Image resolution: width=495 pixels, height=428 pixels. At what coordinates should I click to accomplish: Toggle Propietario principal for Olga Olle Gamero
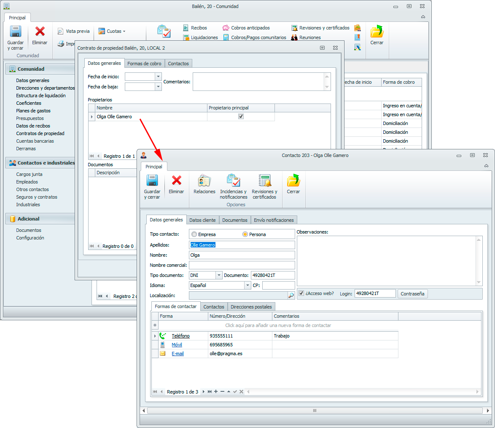(x=241, y=116)
